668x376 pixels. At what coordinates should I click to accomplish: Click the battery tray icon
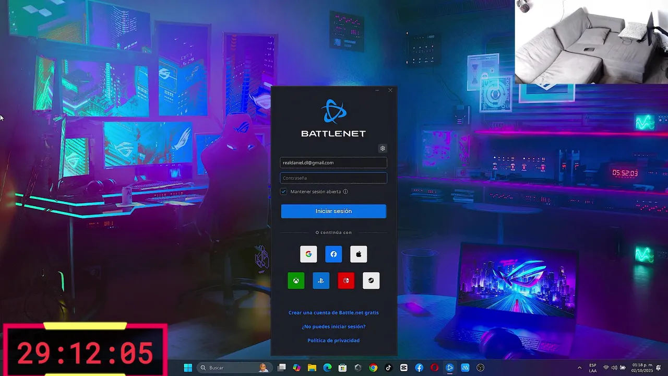click(x=623, y=368)
